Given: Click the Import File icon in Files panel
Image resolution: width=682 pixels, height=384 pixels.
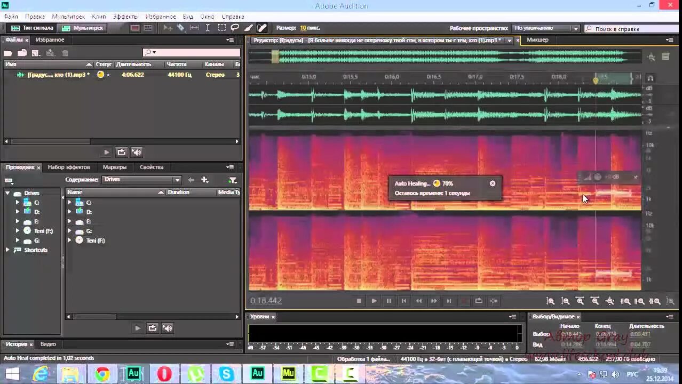Looking at the screenshot, I should pos(22,53).
